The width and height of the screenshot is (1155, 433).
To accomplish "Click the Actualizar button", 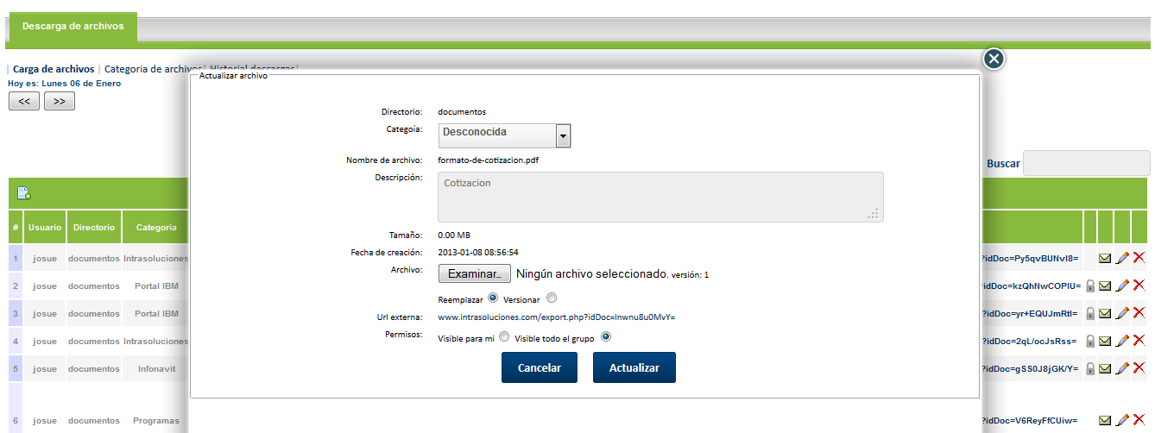I will pos(634,367).
